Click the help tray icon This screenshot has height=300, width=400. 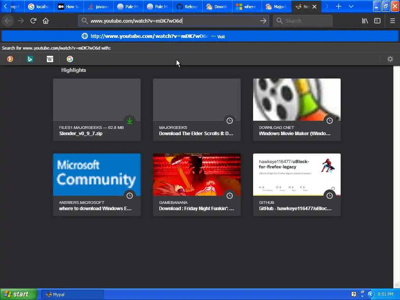click(x=354, y=294)
